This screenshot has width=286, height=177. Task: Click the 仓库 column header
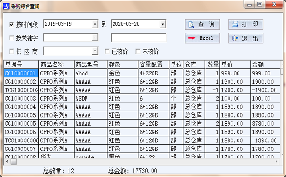click(x=194, y=65)
